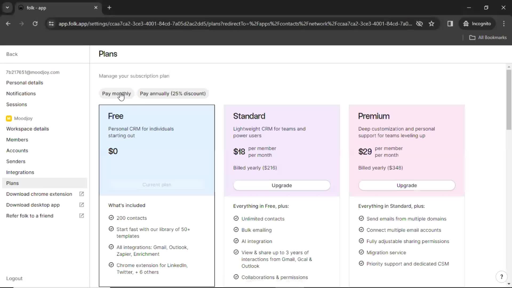
Task: Toggle to Pay annually 25% discount
Action: 173,94
